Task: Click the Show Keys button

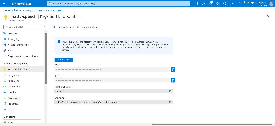Action: (64, 60)
